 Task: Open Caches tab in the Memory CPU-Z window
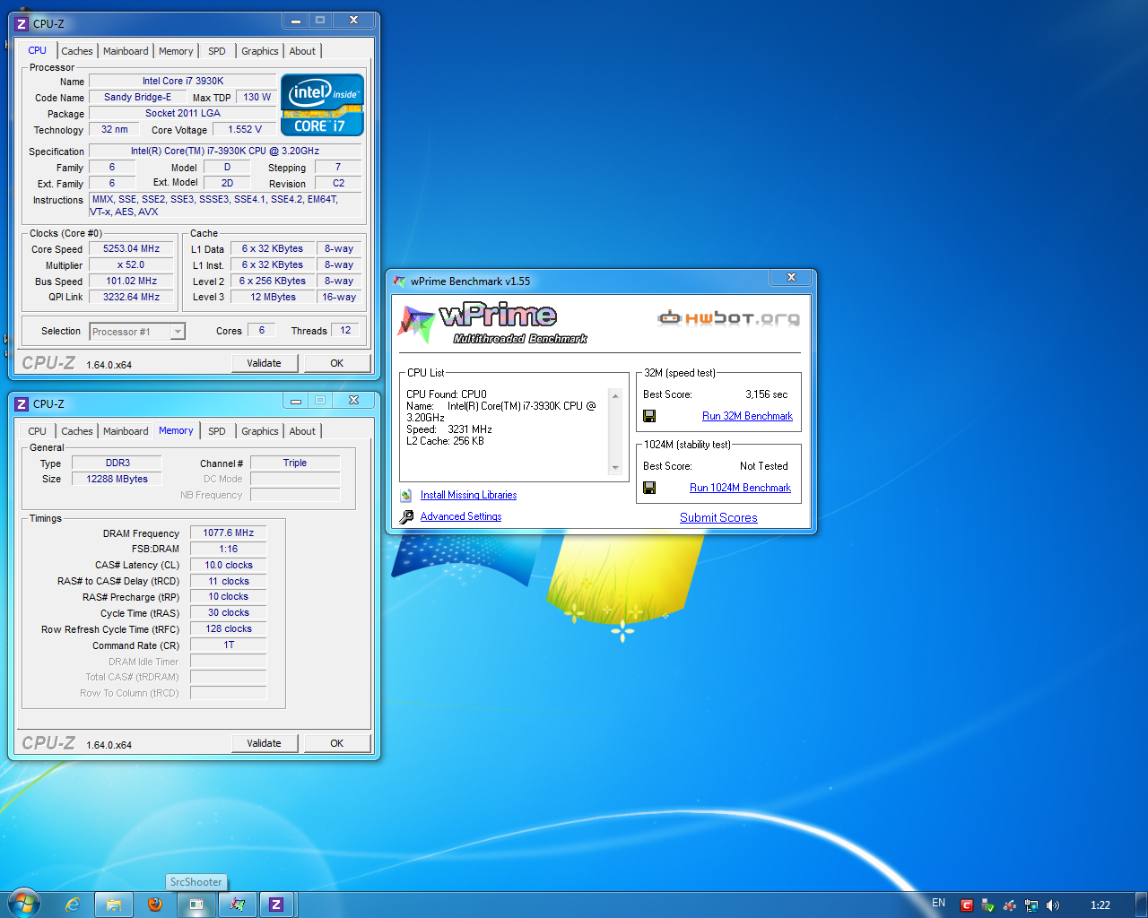click(77, 431)
